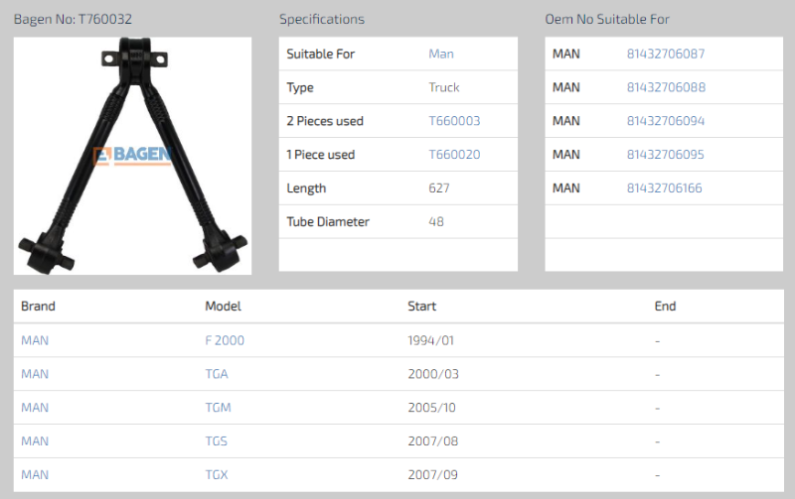Open OEM number 81432706095
Screen dimensions: 795x499
(x=666, y=155)
